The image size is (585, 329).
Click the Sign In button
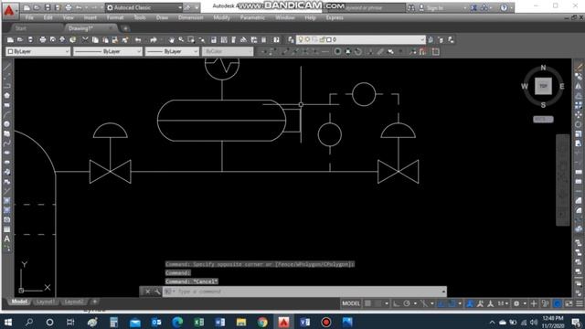[x=435, y=8]
